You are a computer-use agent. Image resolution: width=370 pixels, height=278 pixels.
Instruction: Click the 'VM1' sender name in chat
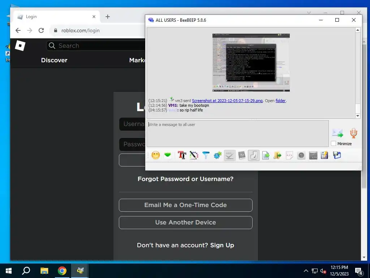tap(172, 105)
